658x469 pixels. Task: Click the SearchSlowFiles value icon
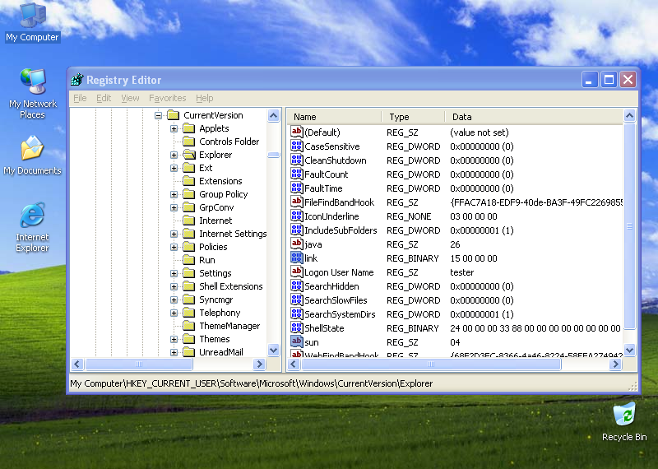pos(297,300)
